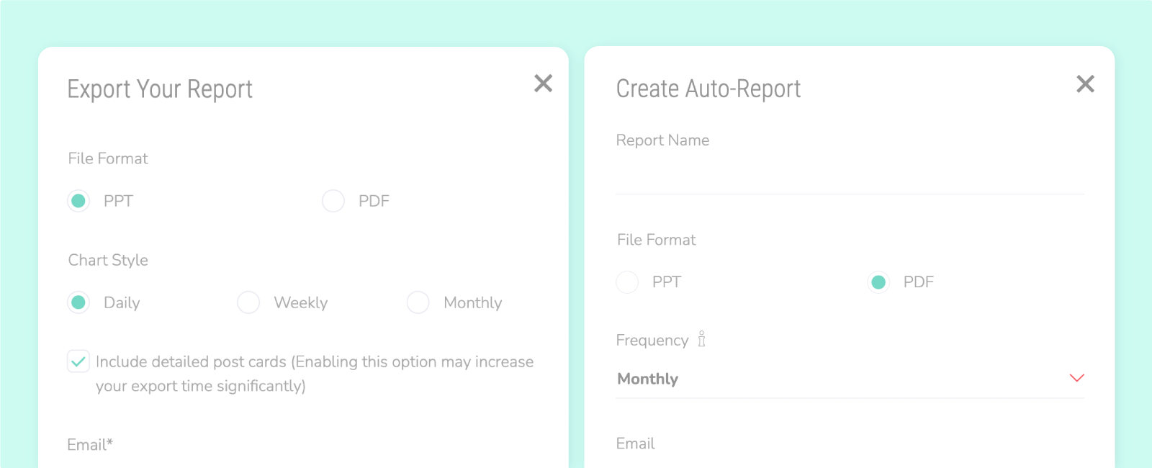The height and width of the screenshot is (468, 1152).
Task: Re-select the PPT format in Export Your Report
Action: [78, 201]
